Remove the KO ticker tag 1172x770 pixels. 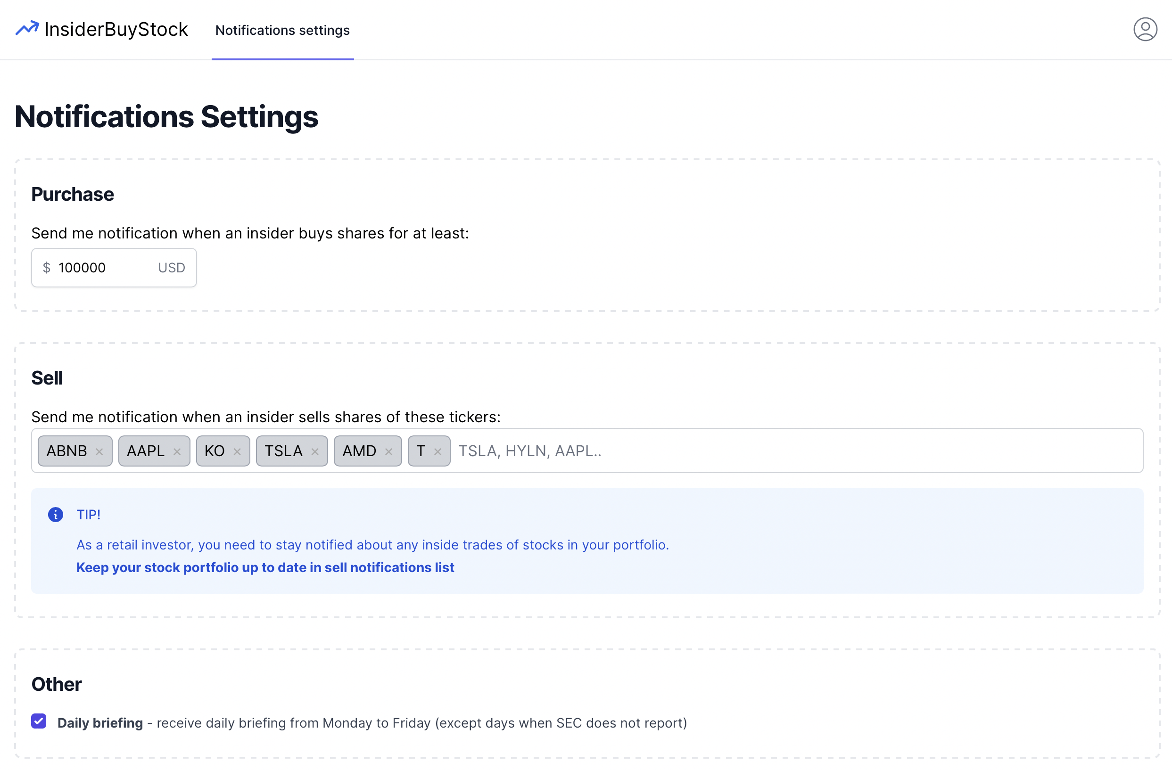tap(237, 451)
